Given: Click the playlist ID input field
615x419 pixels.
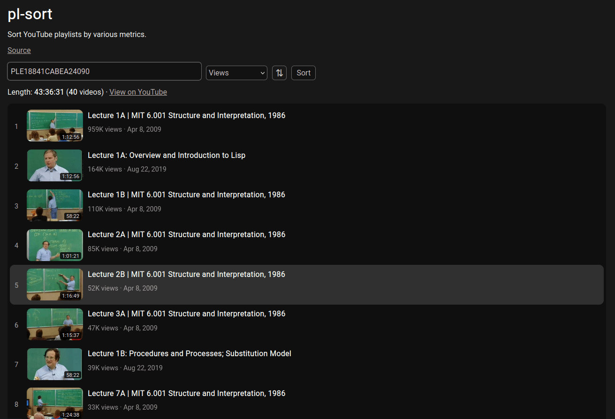Looking at the screenshot, I should (104, 71).
